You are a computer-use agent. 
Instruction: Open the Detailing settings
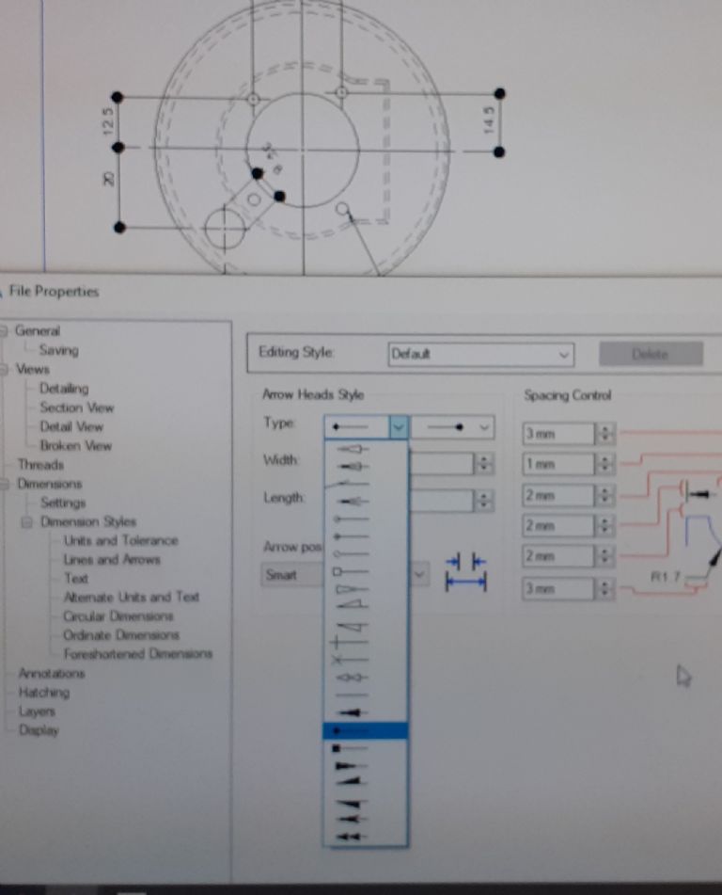click(64, 389)
